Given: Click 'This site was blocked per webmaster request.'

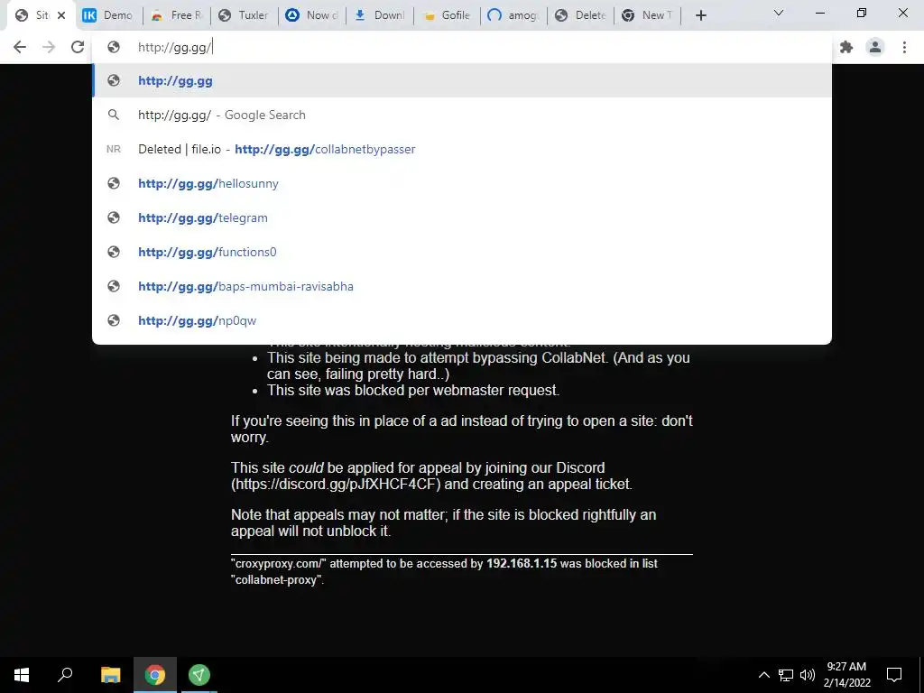Looking at the screenshot, I should click(x=413, y=390).
